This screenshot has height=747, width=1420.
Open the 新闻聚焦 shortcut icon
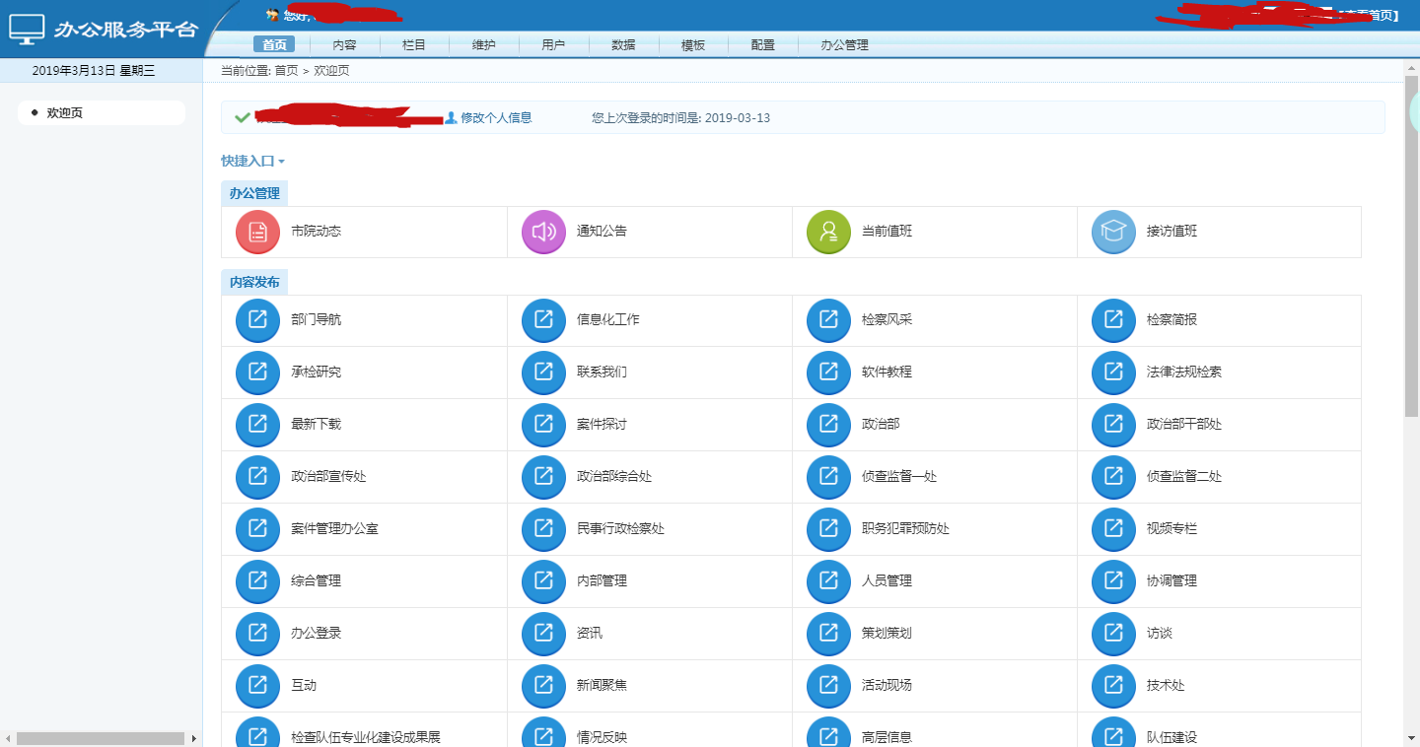(x=543, y=686)
